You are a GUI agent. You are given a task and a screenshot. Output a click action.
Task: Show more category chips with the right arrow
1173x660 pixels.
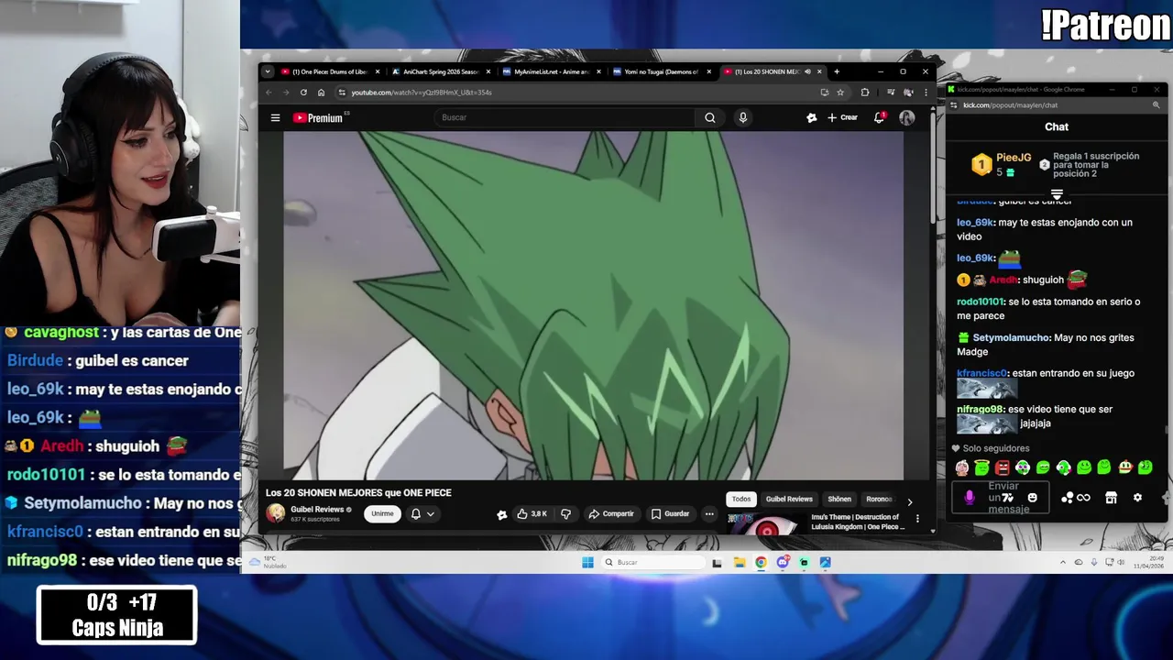[x=909, y=501]
